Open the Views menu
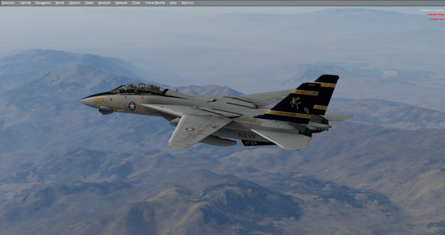The width and height of the screenshot is (445, 235). coord(89,3)
